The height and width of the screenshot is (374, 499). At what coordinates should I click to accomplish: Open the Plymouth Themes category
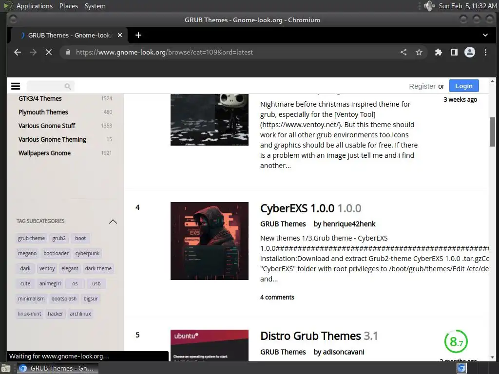[x=43, y=112]
